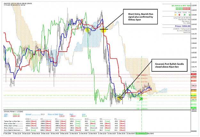Screen dimensions: 200x137
Task: Click the H1 column header
Action: point(56,119)
